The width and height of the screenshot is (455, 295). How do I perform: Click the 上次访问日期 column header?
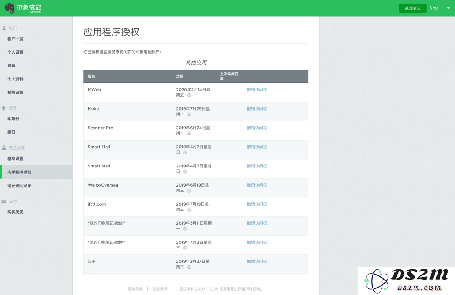click(x=229, y=76)
